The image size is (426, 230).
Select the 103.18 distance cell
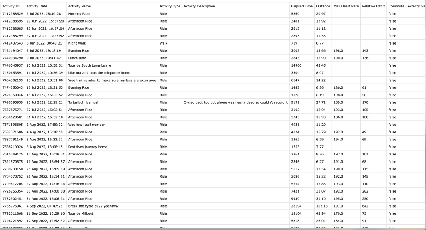322,206
